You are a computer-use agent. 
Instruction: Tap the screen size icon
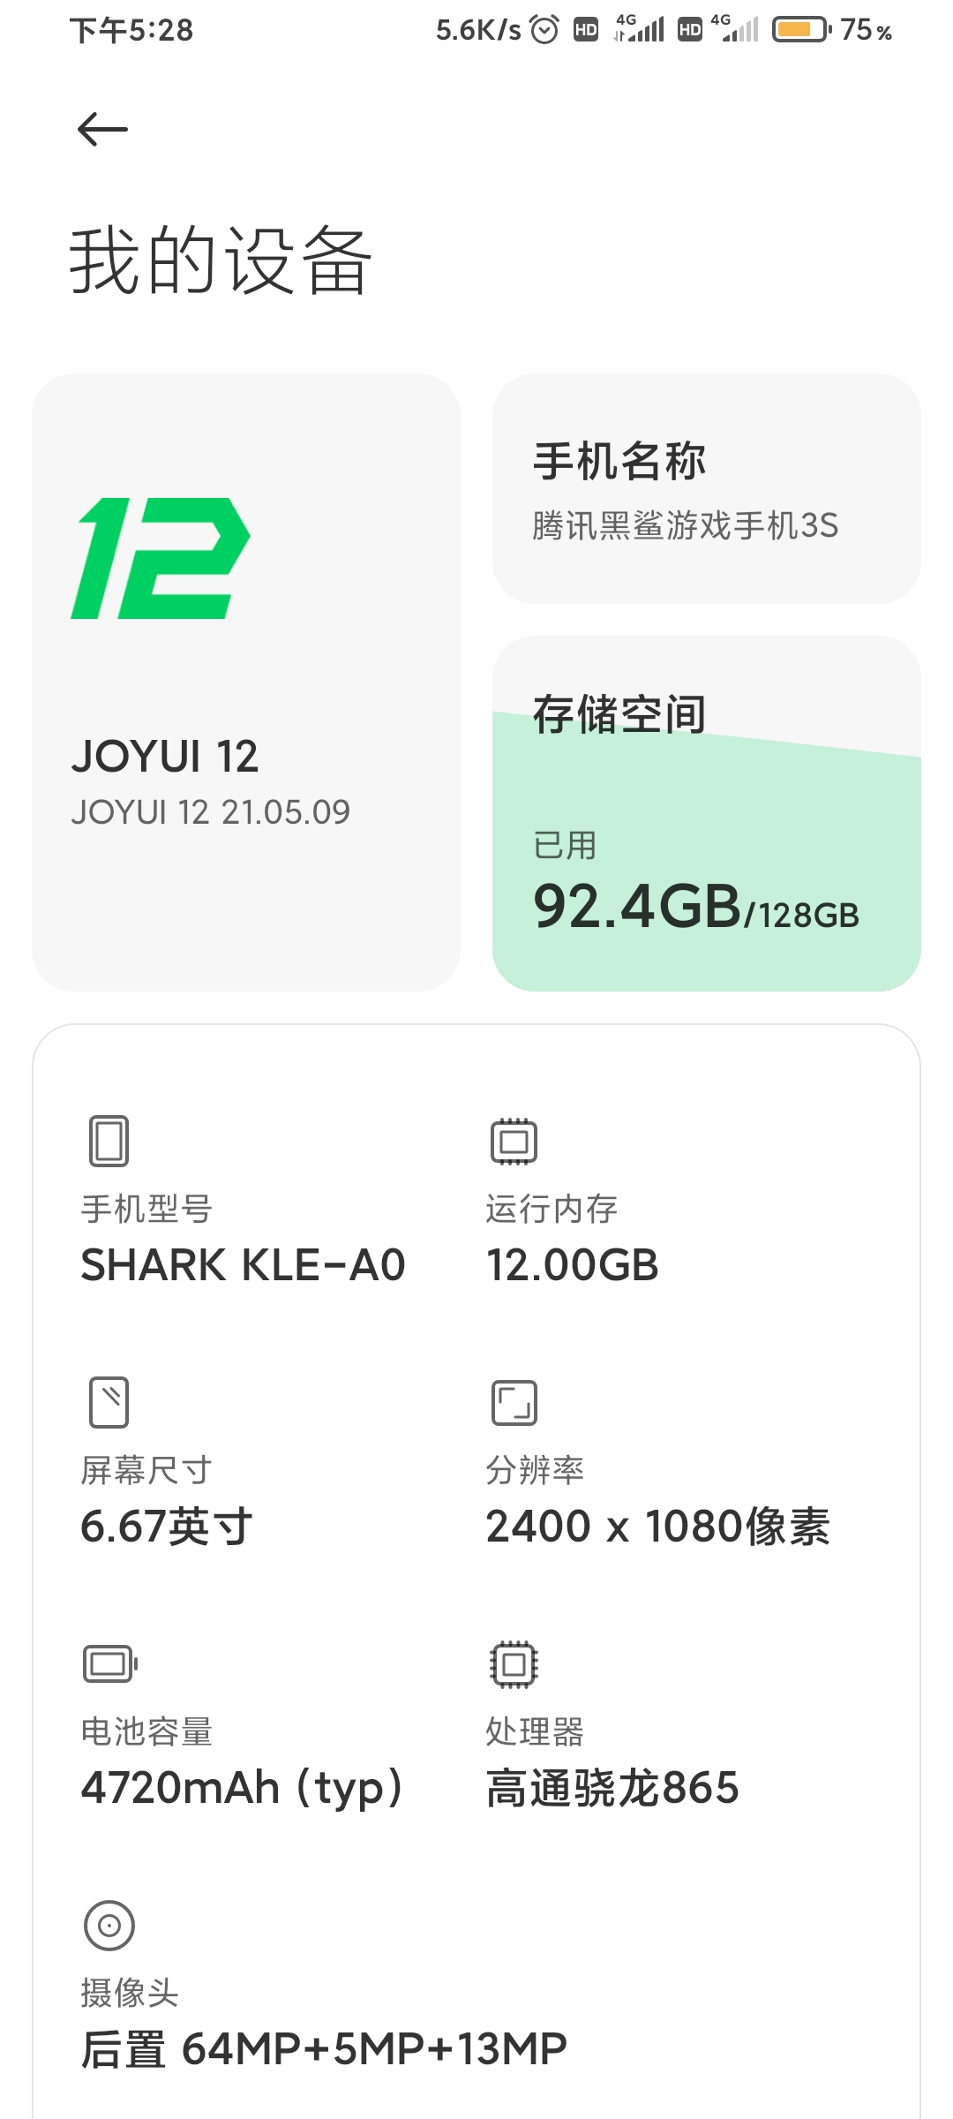click(109, 1402)
